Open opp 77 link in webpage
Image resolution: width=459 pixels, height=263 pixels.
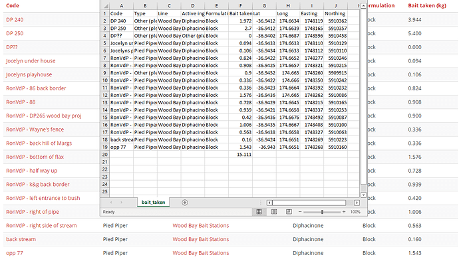15,253
